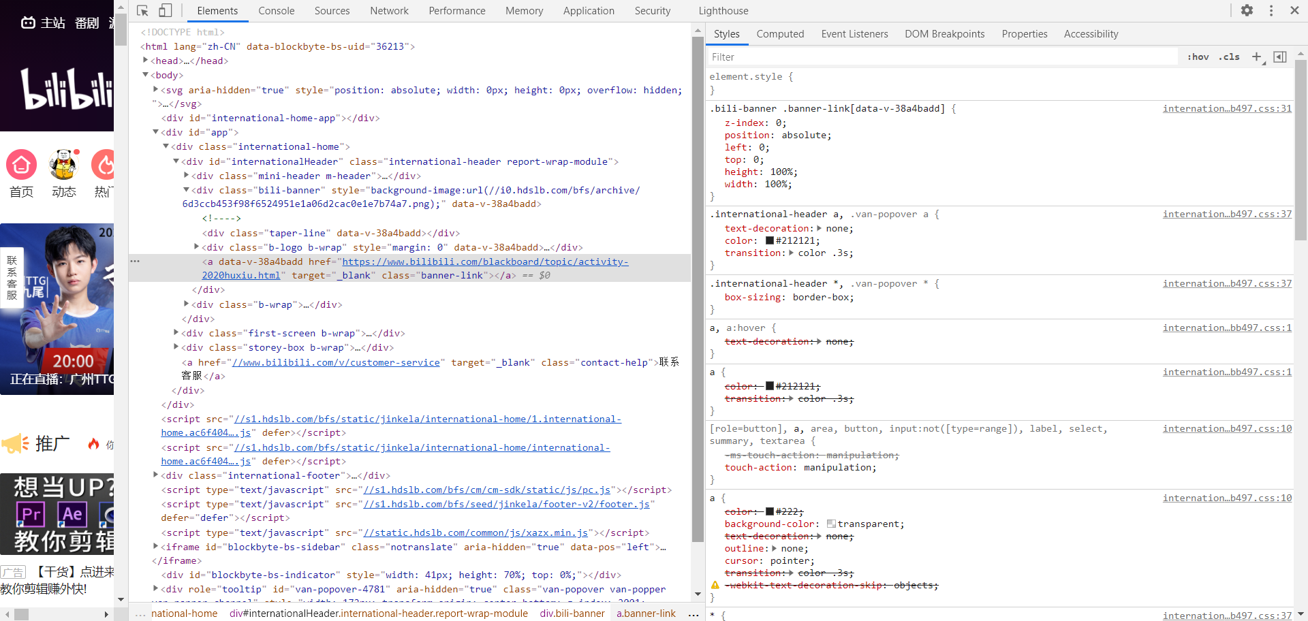Open internation...b497.css:31 source link
Screen dimensions: 1308x621
pyautogui.click(x=1227, y=109)
